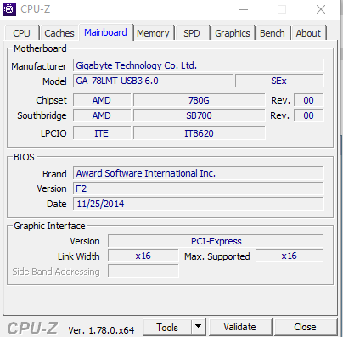Viewport: 343px width, 337px height.
Task: Click the Southbridge vendor AMD field
Action: (x=102, y=115)
